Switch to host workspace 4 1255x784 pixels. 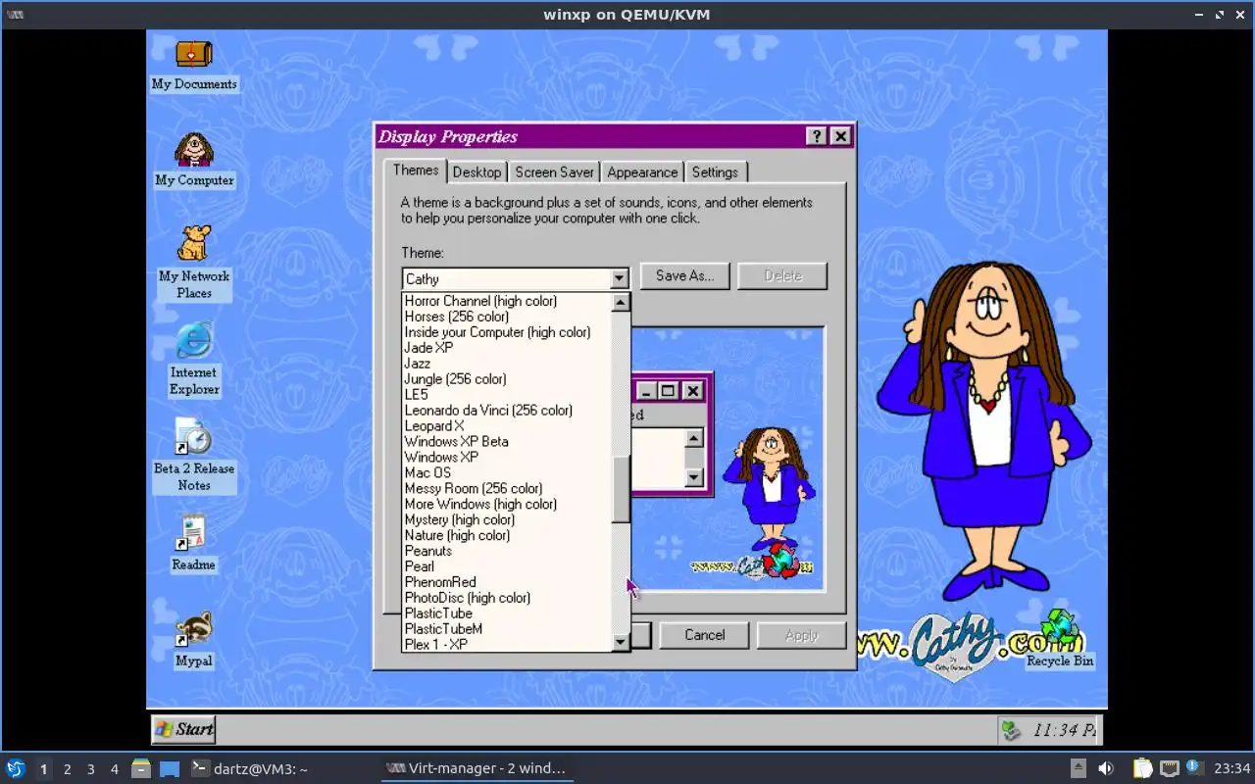pos(115,769)
